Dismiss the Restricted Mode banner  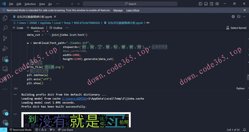coord(245,10)
